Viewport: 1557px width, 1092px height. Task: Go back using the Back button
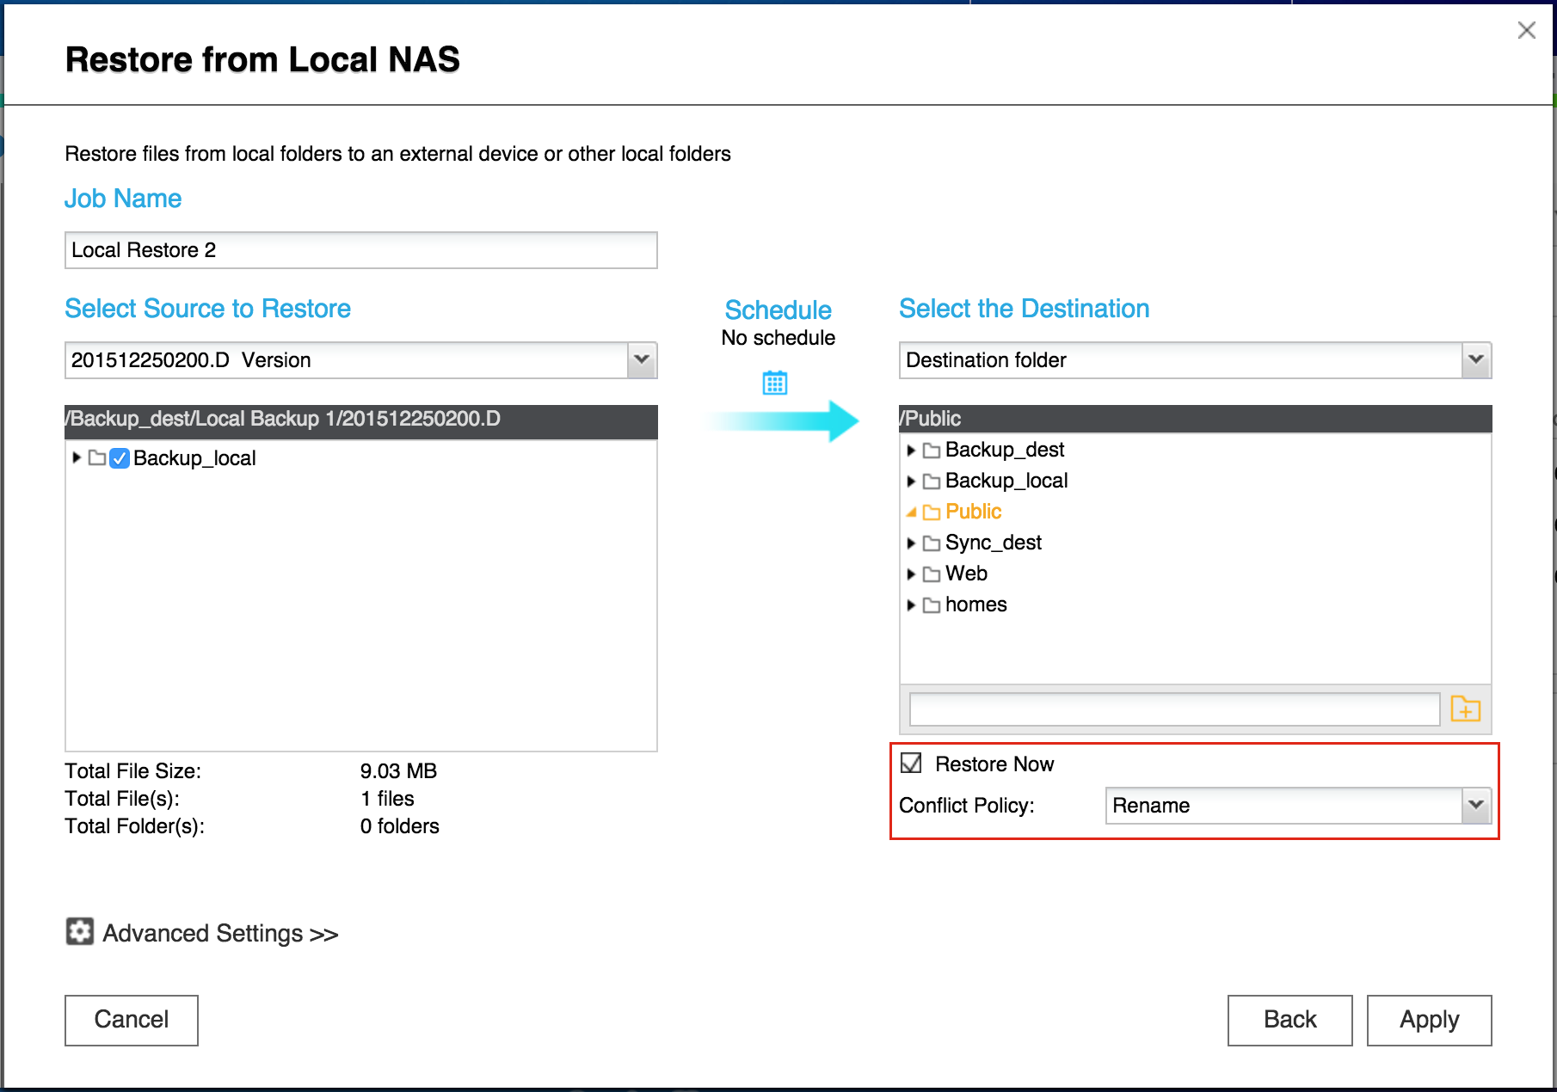[1289, 1020]
